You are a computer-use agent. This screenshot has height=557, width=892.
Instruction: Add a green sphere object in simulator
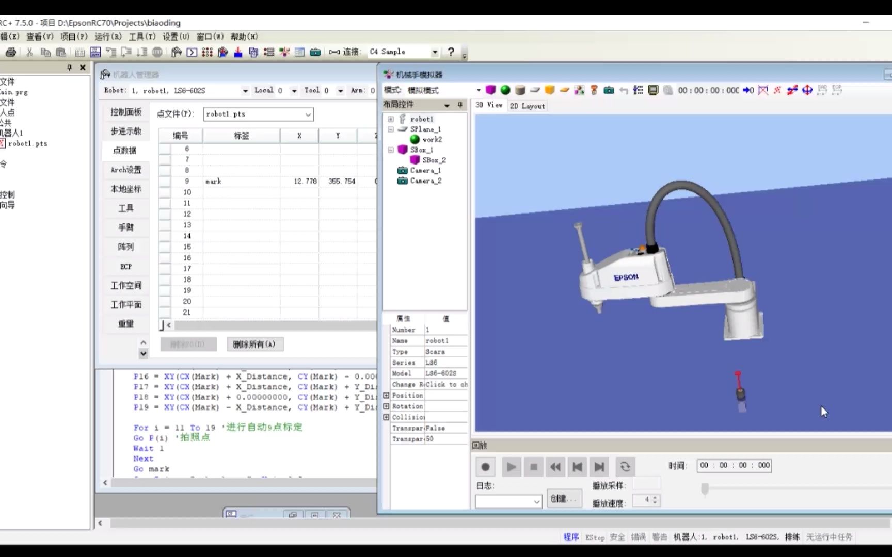[x=505, y=90]
